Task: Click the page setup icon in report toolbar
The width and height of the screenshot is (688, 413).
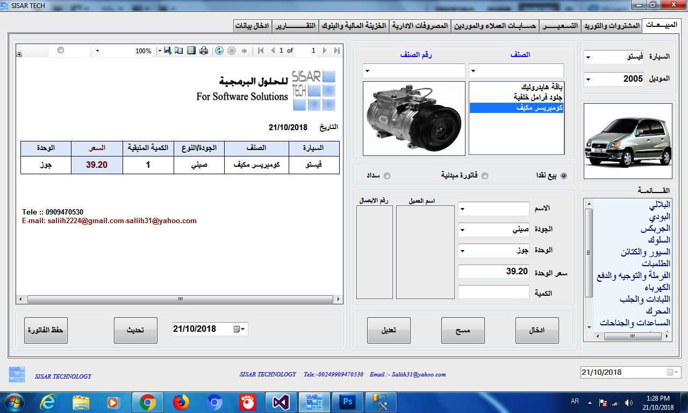Action: pyautogui.click(x=191, y=51)
